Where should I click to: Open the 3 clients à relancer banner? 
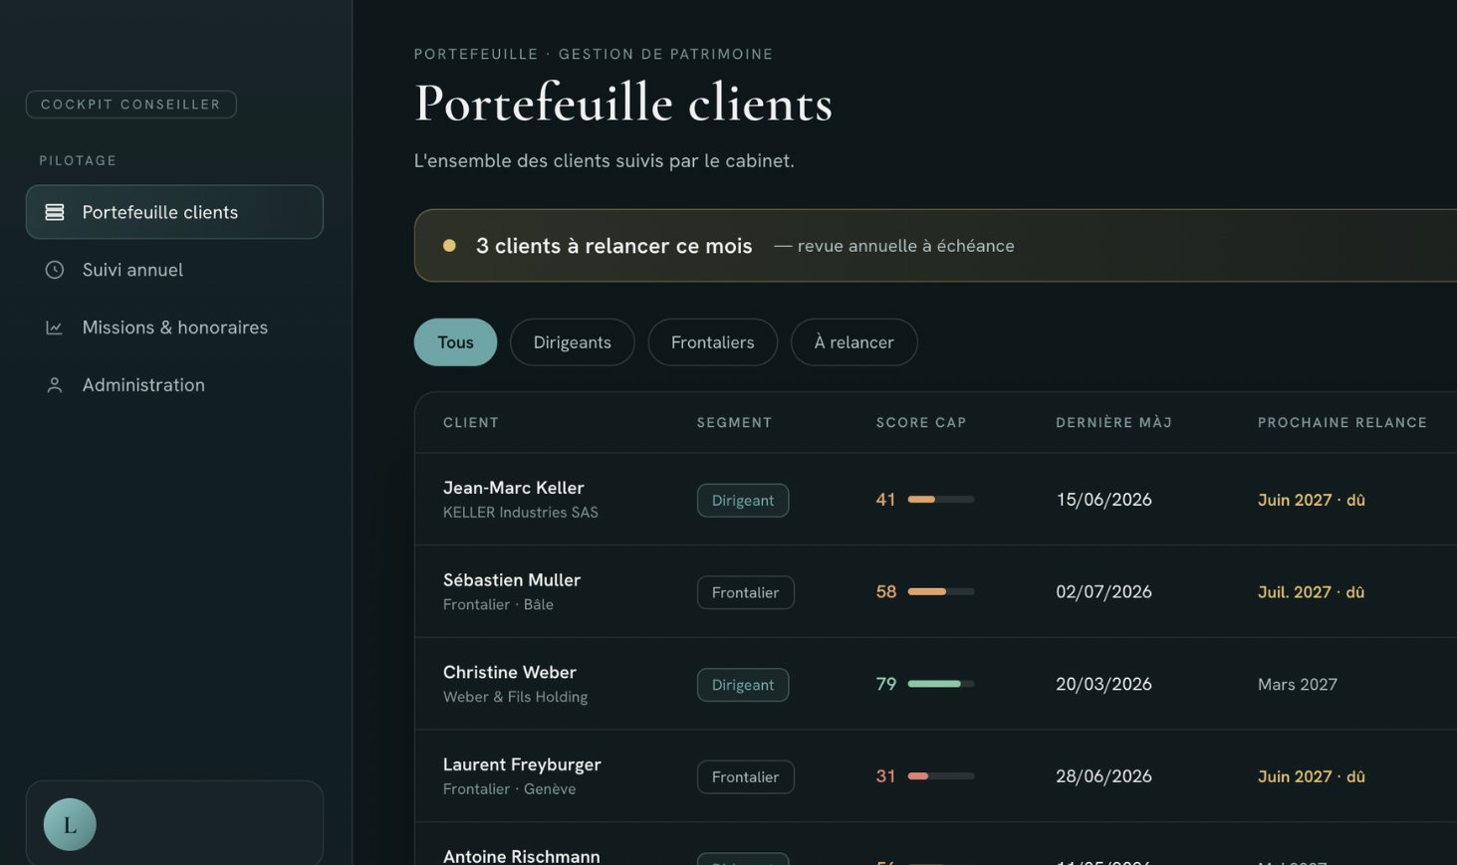click(x=935, y=245)
